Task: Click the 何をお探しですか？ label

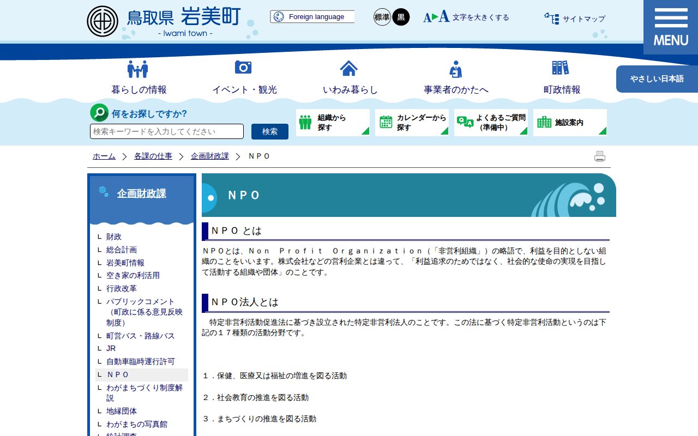Action: pyautogui.click(x=149, y=113)
